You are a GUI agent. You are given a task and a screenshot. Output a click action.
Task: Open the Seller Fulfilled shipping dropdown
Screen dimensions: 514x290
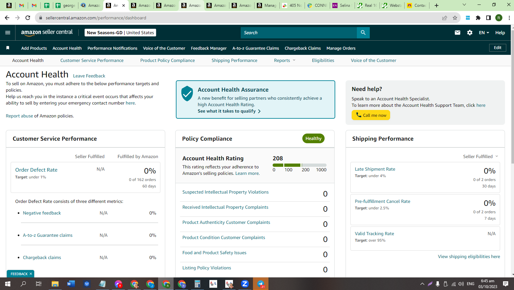[480, 156]
